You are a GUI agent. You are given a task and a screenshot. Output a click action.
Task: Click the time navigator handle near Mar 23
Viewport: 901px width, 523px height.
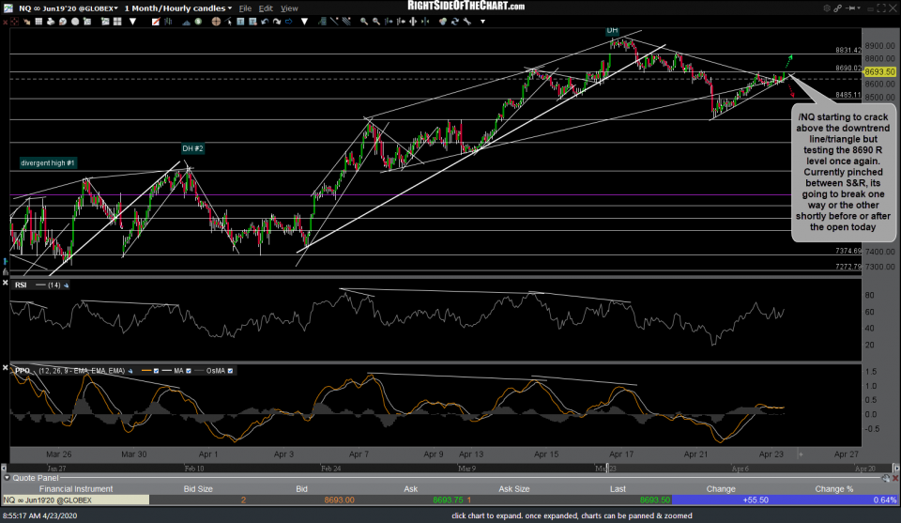[607, 469]
